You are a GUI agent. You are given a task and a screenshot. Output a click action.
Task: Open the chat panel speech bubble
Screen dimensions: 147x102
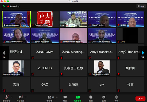tap(65, 97)
